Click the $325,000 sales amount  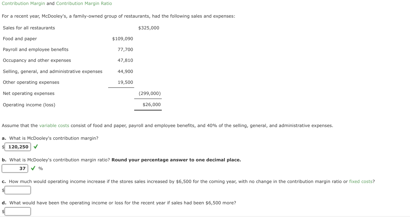pos(148,28)
